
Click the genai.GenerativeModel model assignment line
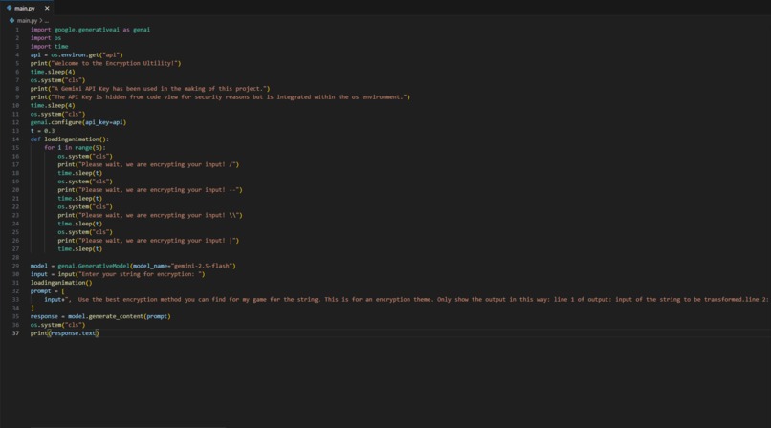133,266
